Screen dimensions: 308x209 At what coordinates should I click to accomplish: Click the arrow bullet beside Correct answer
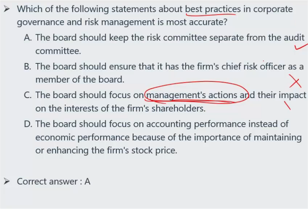click(7, 182)
